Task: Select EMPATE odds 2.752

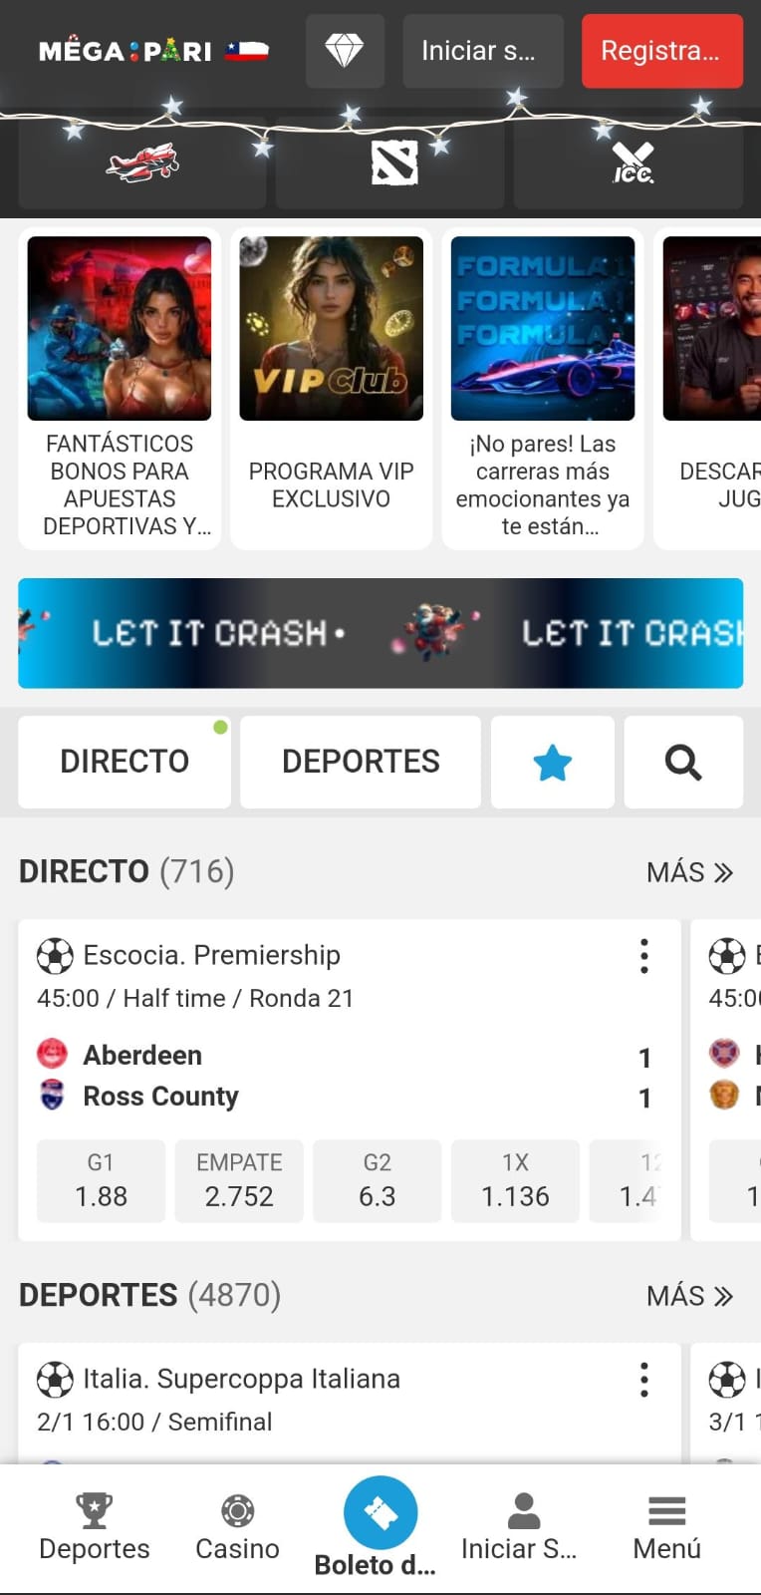Action: [239, 1181]
